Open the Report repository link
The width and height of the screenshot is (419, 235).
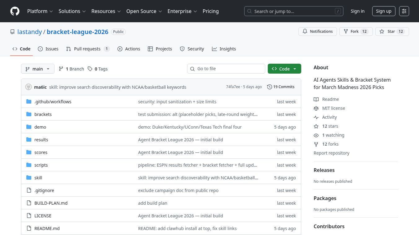pos(331,153)
